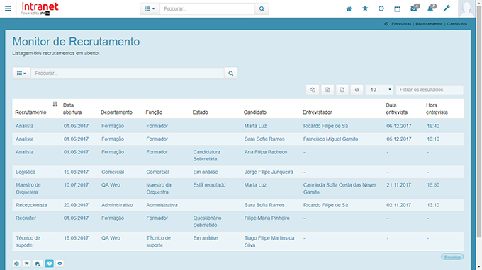Click QA Web in Maestro row

tap(111, 185)
